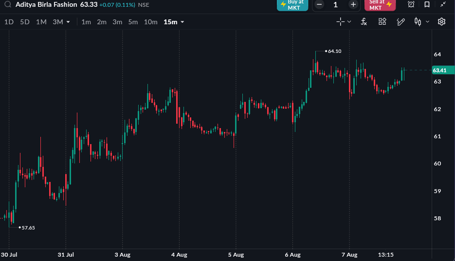Expand chart type dropdown chevron
The width and height of the screenshot is (455, 261).
(427, 22)
